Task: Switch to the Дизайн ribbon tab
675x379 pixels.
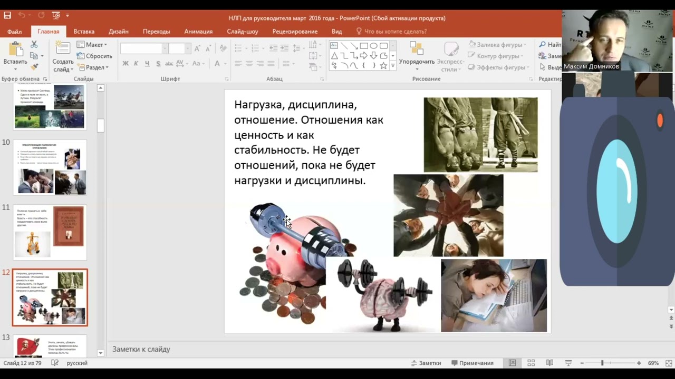Action: tap(119, 32)
